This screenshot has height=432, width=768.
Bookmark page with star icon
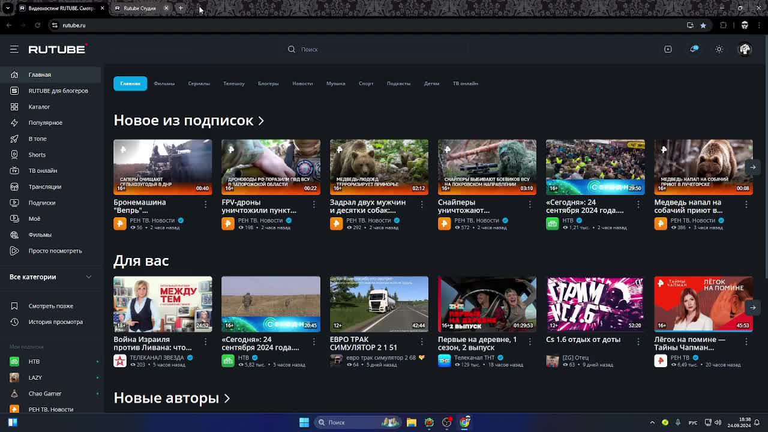[x=703, y=25]
